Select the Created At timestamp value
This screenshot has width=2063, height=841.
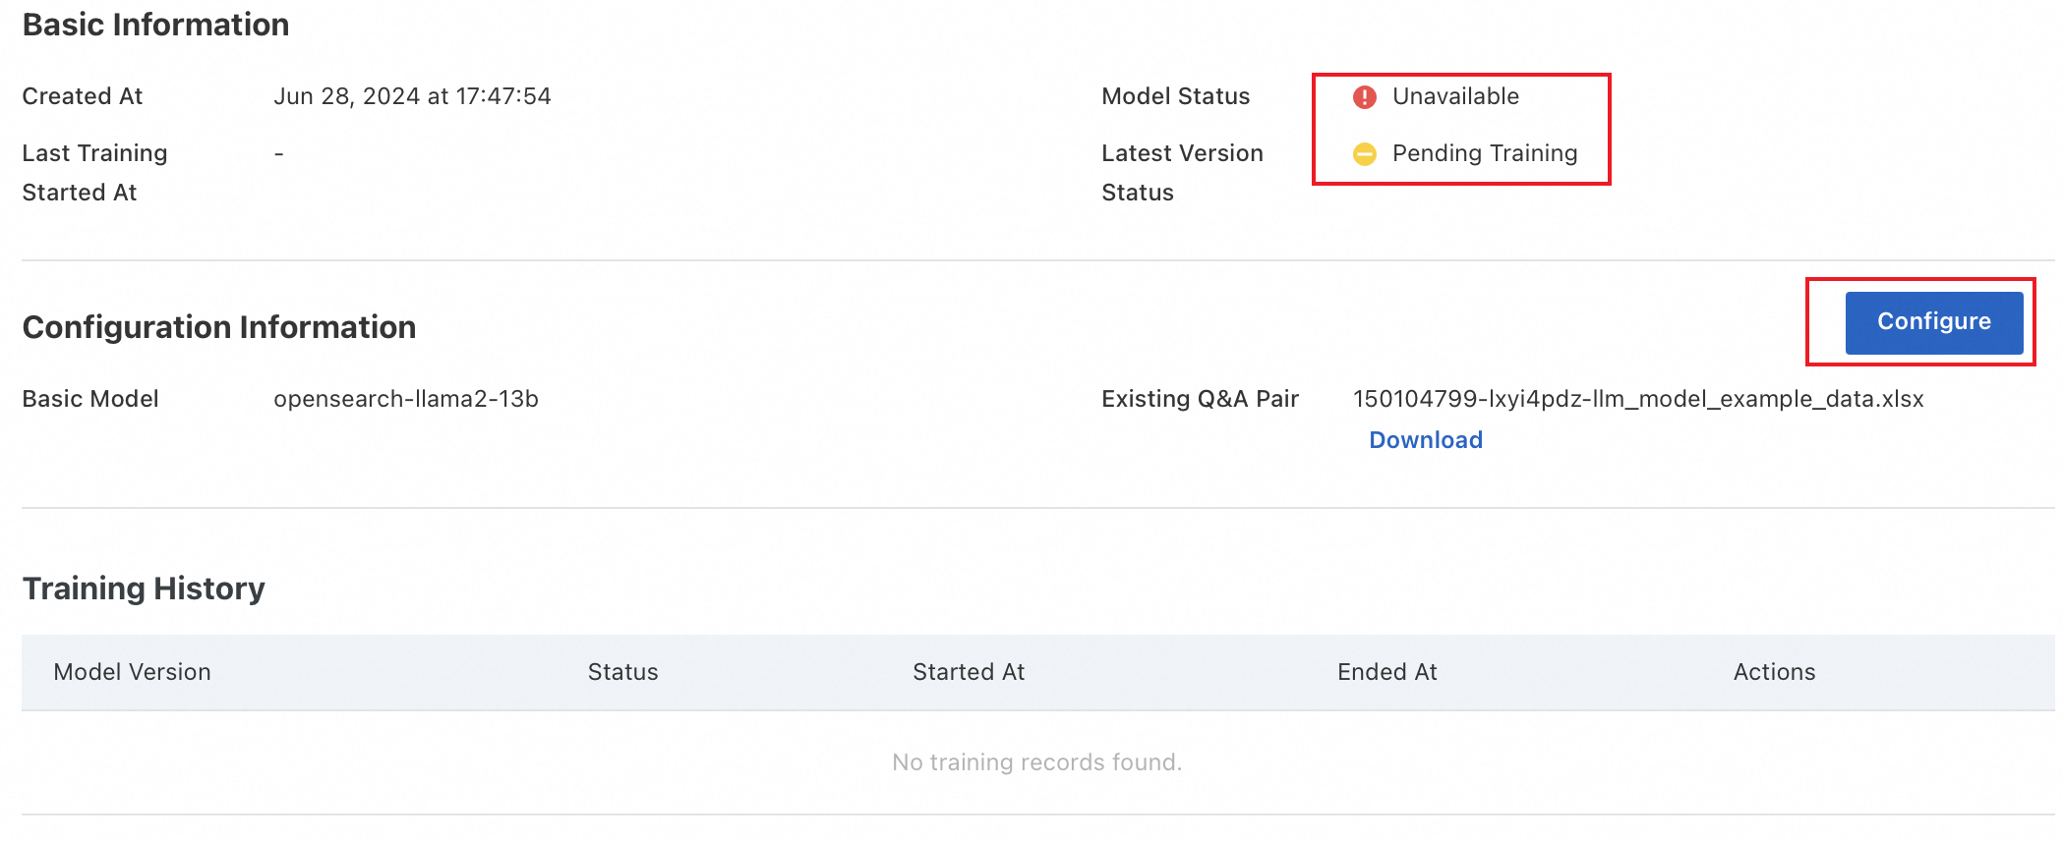[412, 96]
